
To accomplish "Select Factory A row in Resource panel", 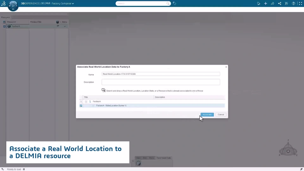I will (37, 26).
